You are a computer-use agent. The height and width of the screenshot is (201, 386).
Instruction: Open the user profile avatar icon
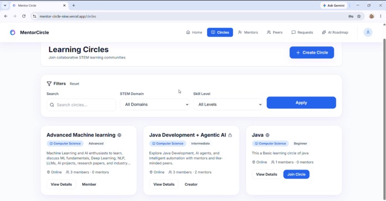coord(368,32)
